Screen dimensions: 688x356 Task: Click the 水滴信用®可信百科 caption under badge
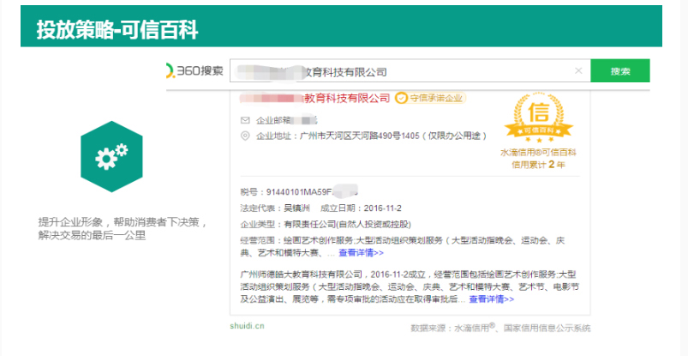click(538, 152)
